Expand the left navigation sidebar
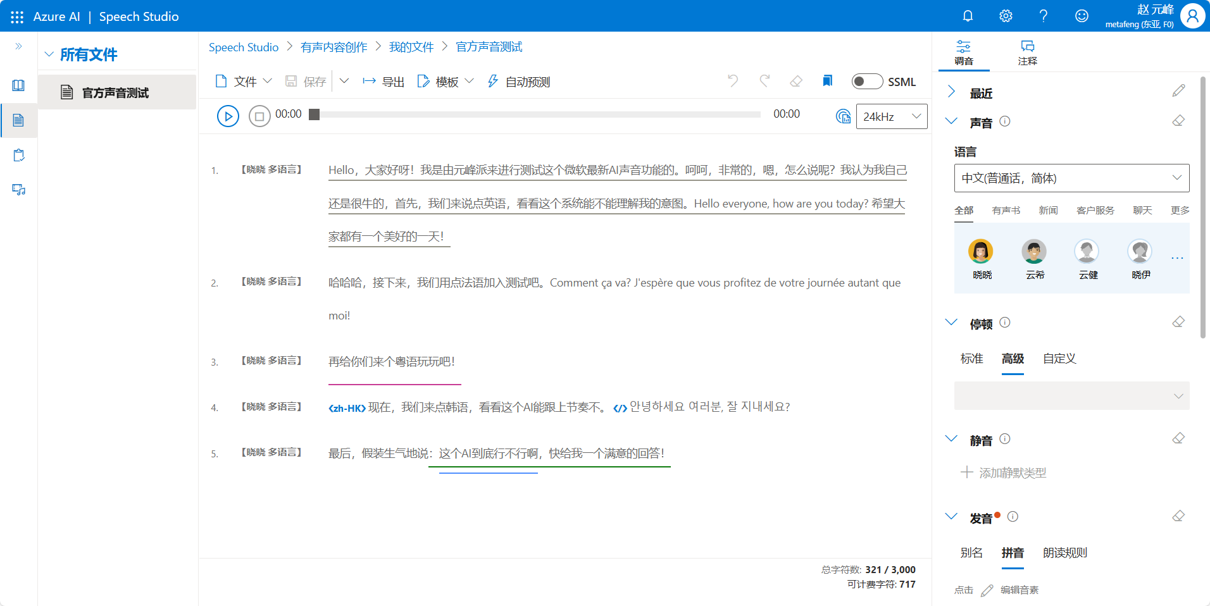Screen dimensions: 1210x606 18,46
